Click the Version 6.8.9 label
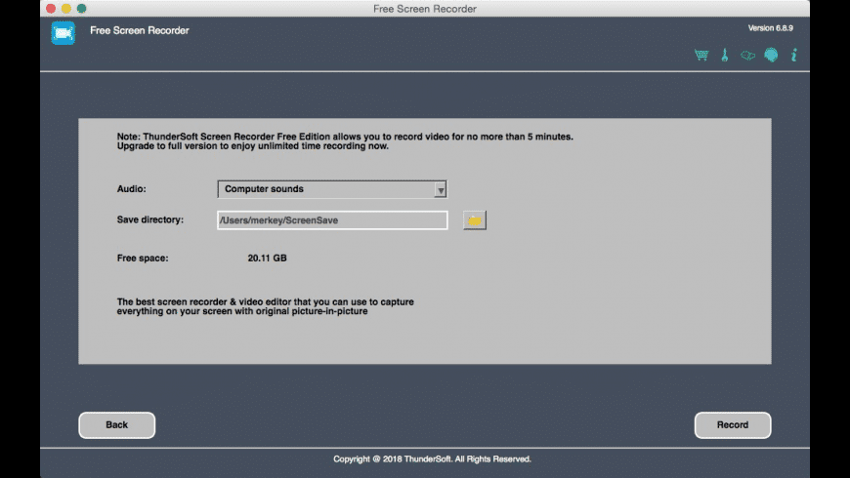 (770, 28)
